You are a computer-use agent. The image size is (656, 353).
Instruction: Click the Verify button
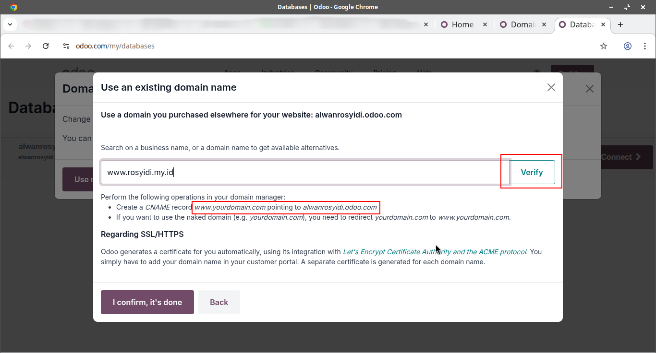532,172
